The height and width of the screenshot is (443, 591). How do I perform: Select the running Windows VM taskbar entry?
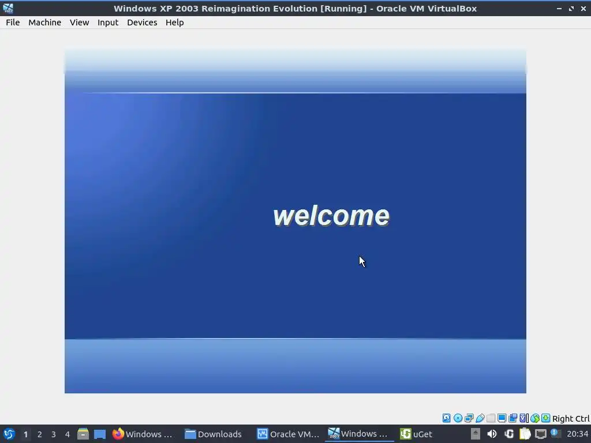coord(359,434)
